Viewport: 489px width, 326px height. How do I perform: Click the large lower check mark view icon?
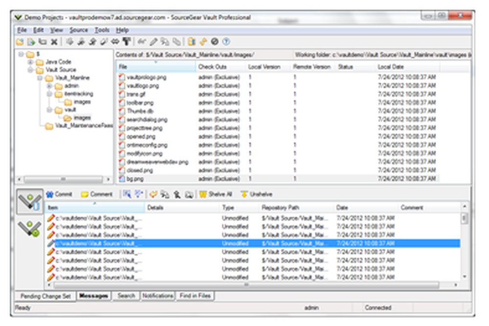pyautogui.click(x=30, y=228)
